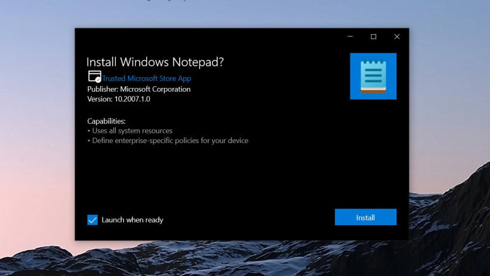This screenshot has height=276, width=490.
Task: Minimize the installer dialog window
Action: tap(350, 37)
